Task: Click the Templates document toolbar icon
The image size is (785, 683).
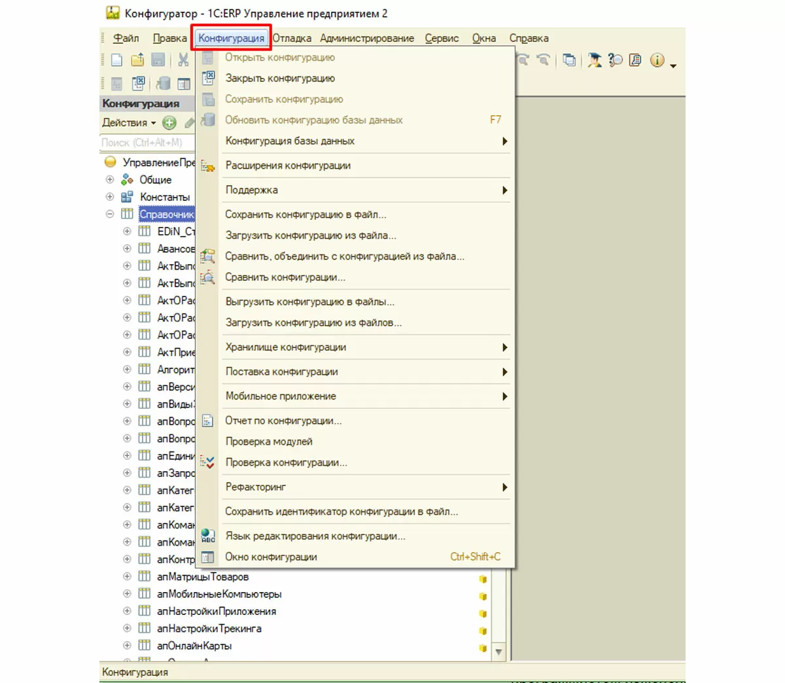Action: point(635,60)
